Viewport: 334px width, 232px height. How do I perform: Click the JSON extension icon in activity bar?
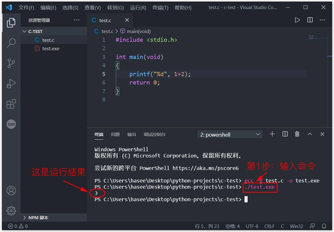[11, 124]
